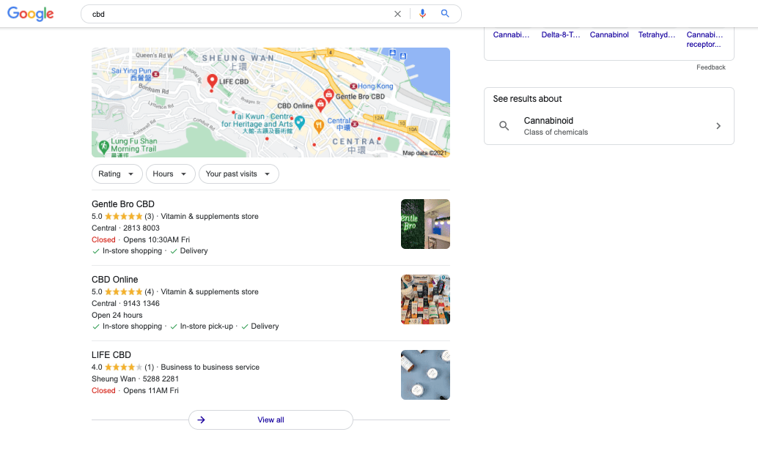Open the Gentle Bro CBD listing
Viewport: 758px width, 451px height.
(122, 204)
